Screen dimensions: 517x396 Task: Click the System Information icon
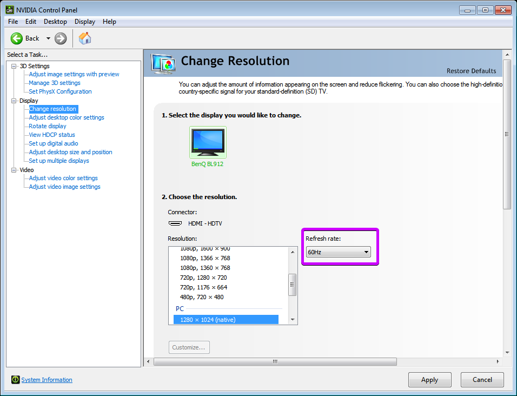click(x=15, y=380)
